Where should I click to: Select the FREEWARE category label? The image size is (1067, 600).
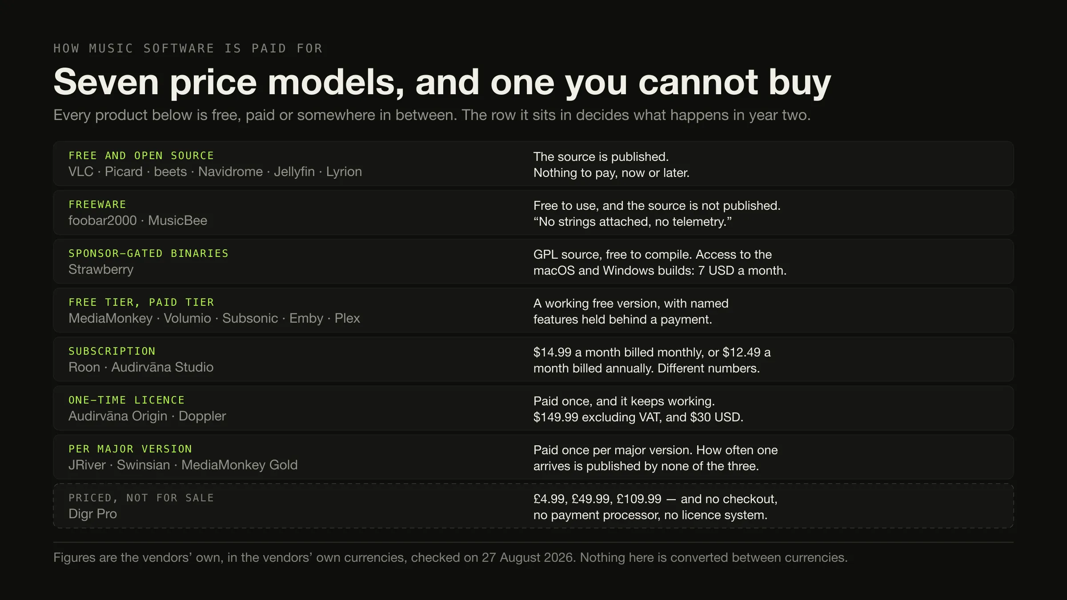(x=97, y=204)
